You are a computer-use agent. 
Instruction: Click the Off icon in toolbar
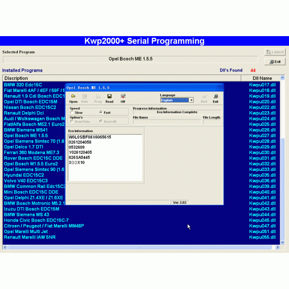tap(123, 98)
